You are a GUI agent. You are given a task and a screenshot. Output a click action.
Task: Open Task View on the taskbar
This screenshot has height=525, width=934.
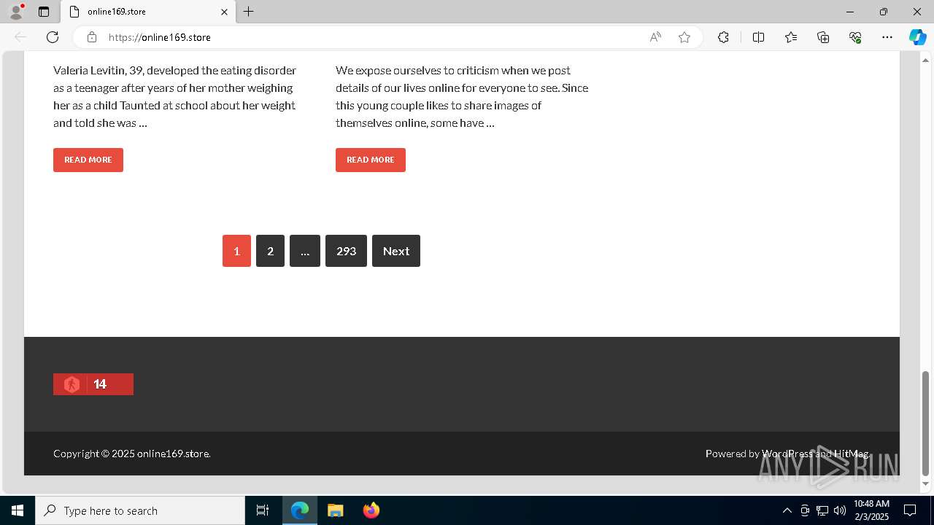pyautogui.click(x=263, y=510)
